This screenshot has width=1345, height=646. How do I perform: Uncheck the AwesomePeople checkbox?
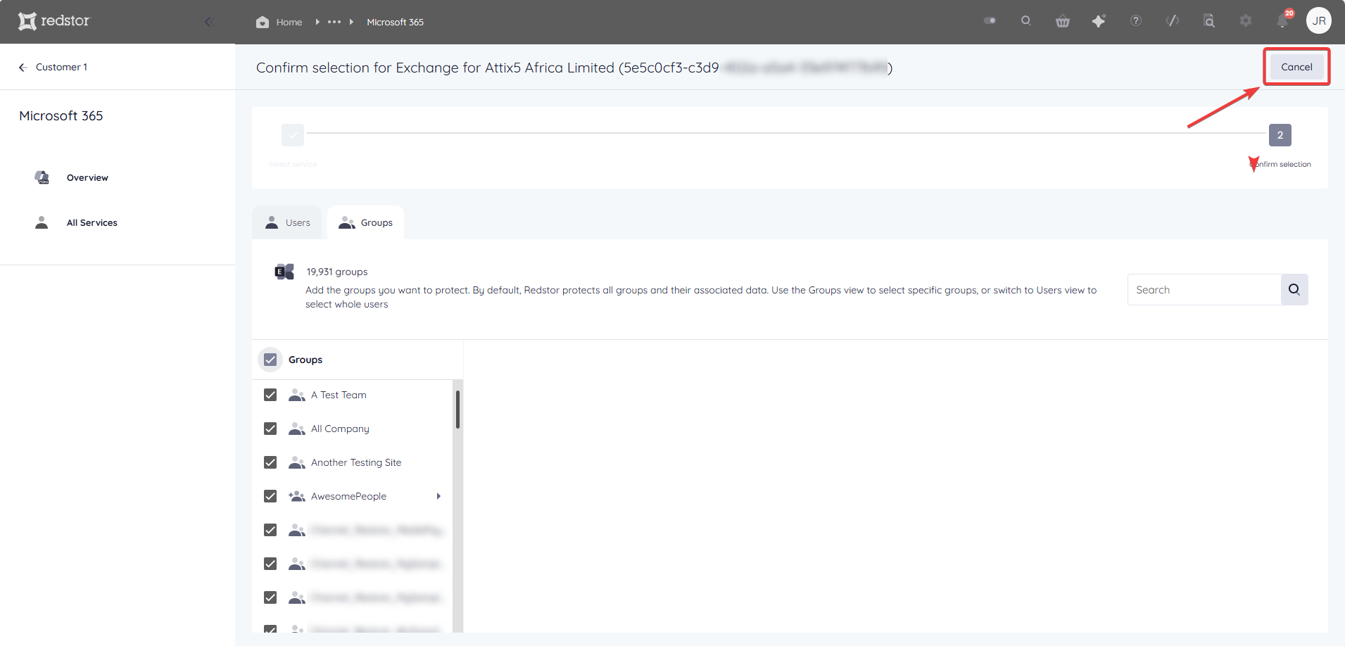click(x=270, y=496)
